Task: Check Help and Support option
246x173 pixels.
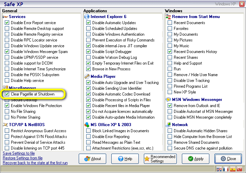Action: [x=170, y=63]
